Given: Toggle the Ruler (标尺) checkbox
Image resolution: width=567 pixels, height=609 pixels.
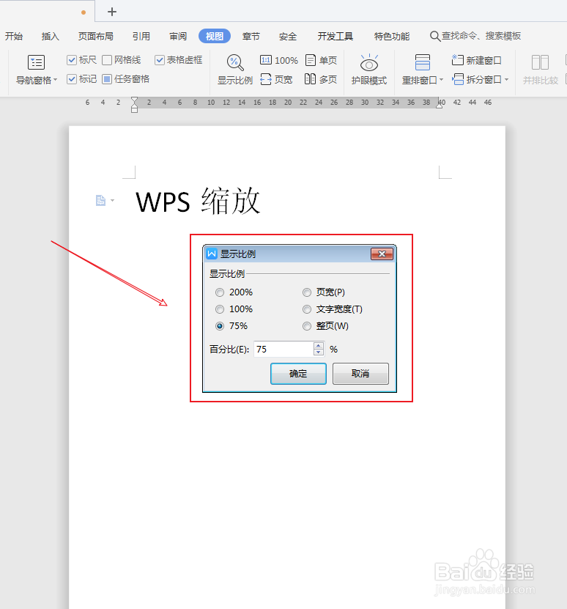Looking at the screenshot, I should click(x=72, y=60).
